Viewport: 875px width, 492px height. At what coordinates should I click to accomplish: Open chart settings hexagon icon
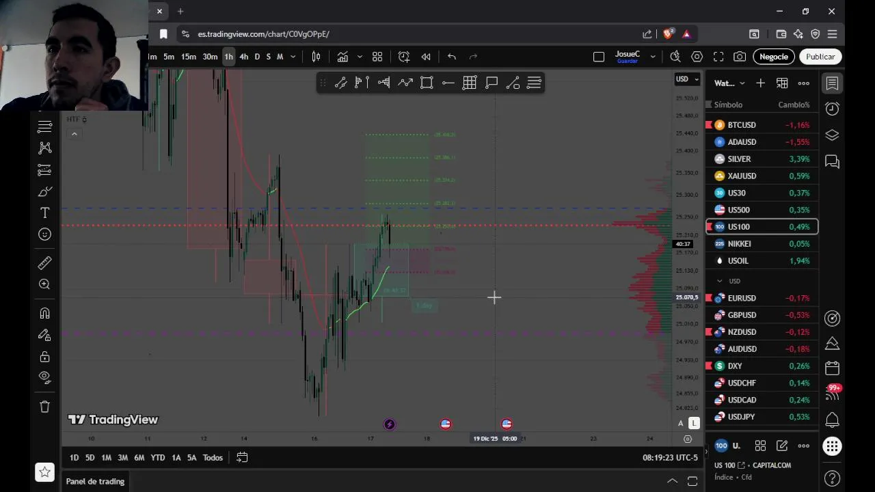tap(697, 57)
